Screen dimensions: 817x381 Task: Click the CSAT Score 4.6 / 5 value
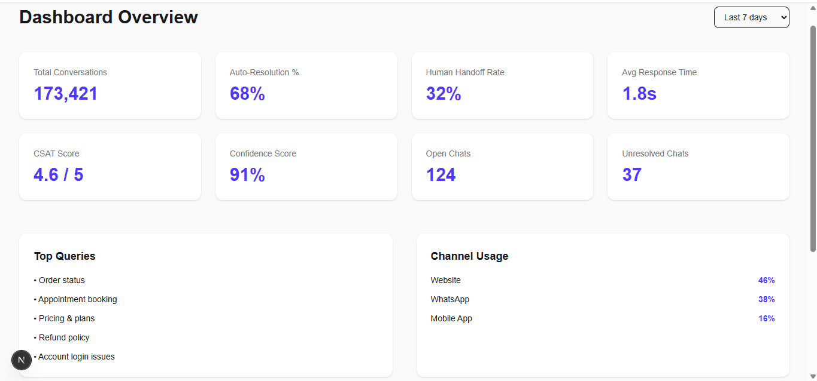tap(59, 175)
